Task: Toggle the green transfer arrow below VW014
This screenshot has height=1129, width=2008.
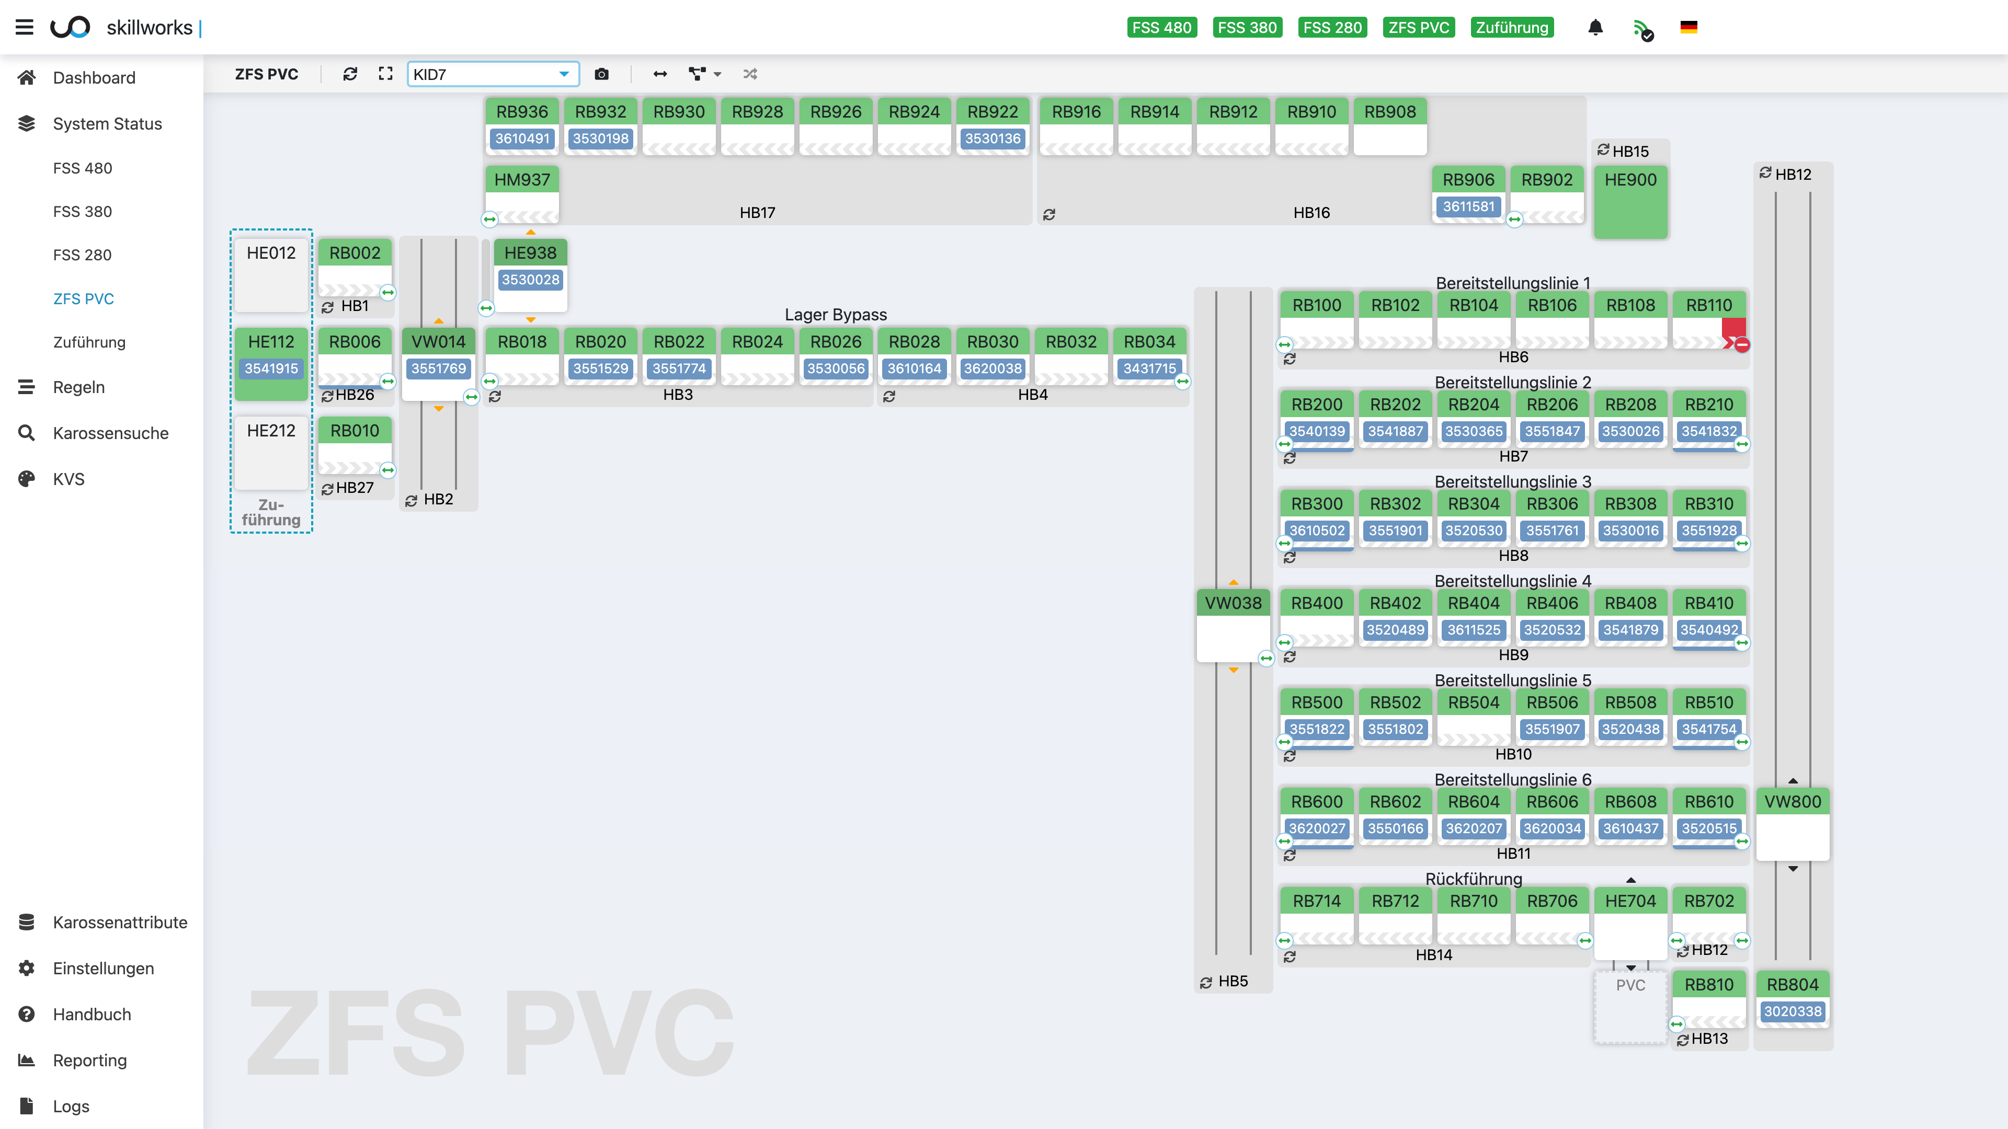Action: [472, 397]
